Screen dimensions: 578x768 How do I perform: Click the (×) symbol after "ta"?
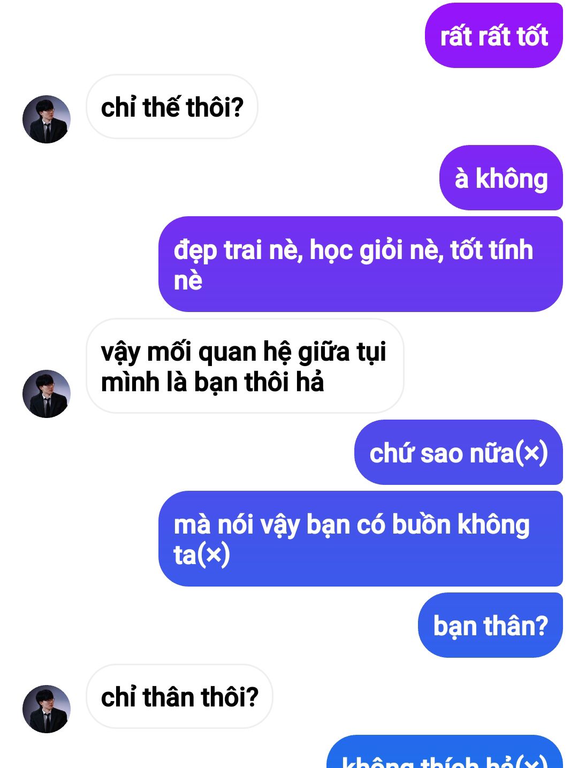coord(214,555)
